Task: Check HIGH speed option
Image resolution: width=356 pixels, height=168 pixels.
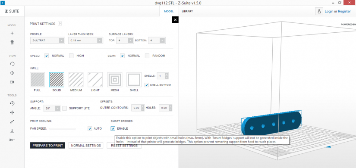Action: tap(71, 56)
